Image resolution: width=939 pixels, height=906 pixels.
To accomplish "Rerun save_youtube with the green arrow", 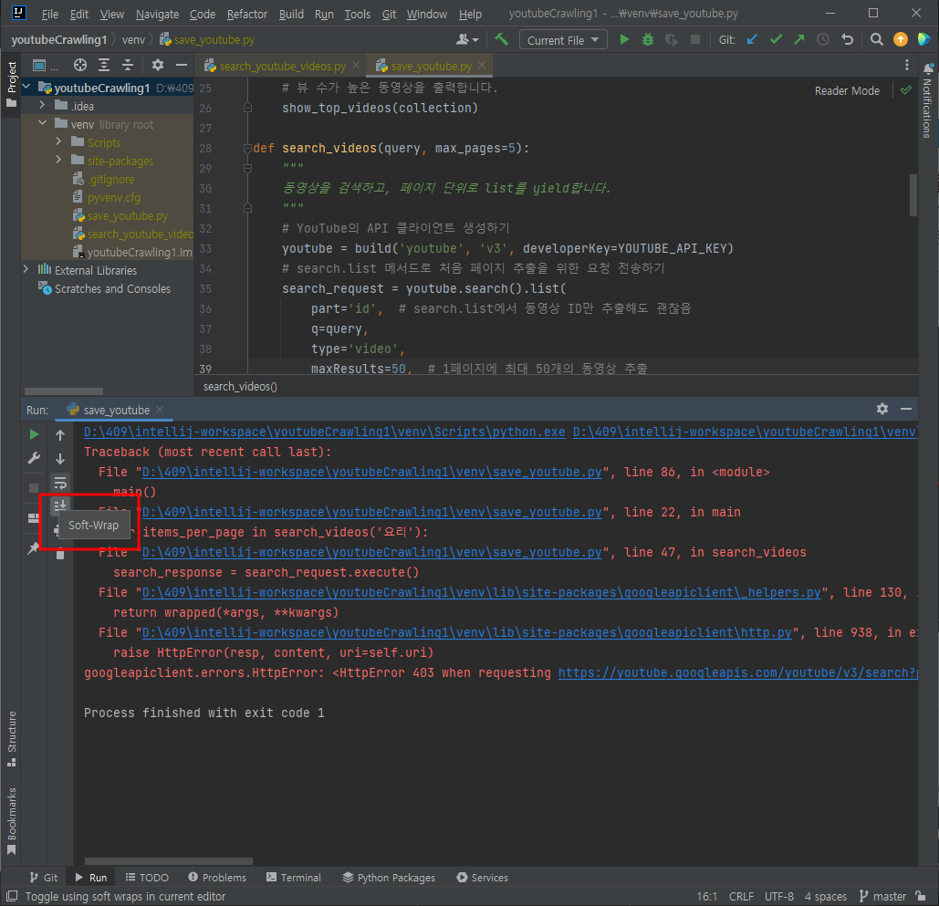I will pyautogui.click(x=34, y=434).
